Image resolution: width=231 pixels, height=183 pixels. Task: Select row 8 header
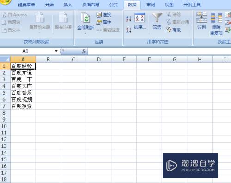click(x=5, y=113)
